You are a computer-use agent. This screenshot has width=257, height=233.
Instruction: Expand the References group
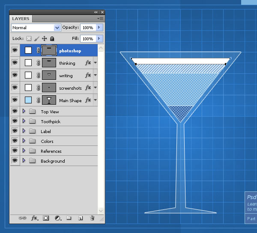[24, 151]
